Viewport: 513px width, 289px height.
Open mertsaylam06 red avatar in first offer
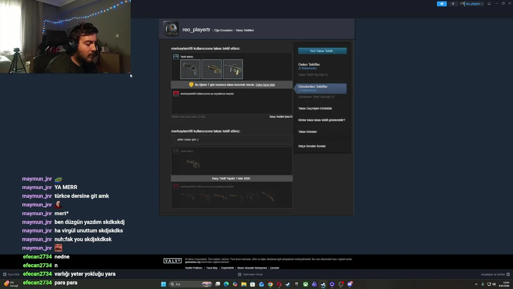coord(176,94)
